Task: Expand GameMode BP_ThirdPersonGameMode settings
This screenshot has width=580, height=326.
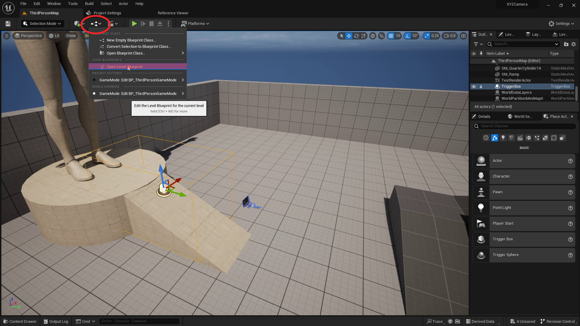Action: 183,80
